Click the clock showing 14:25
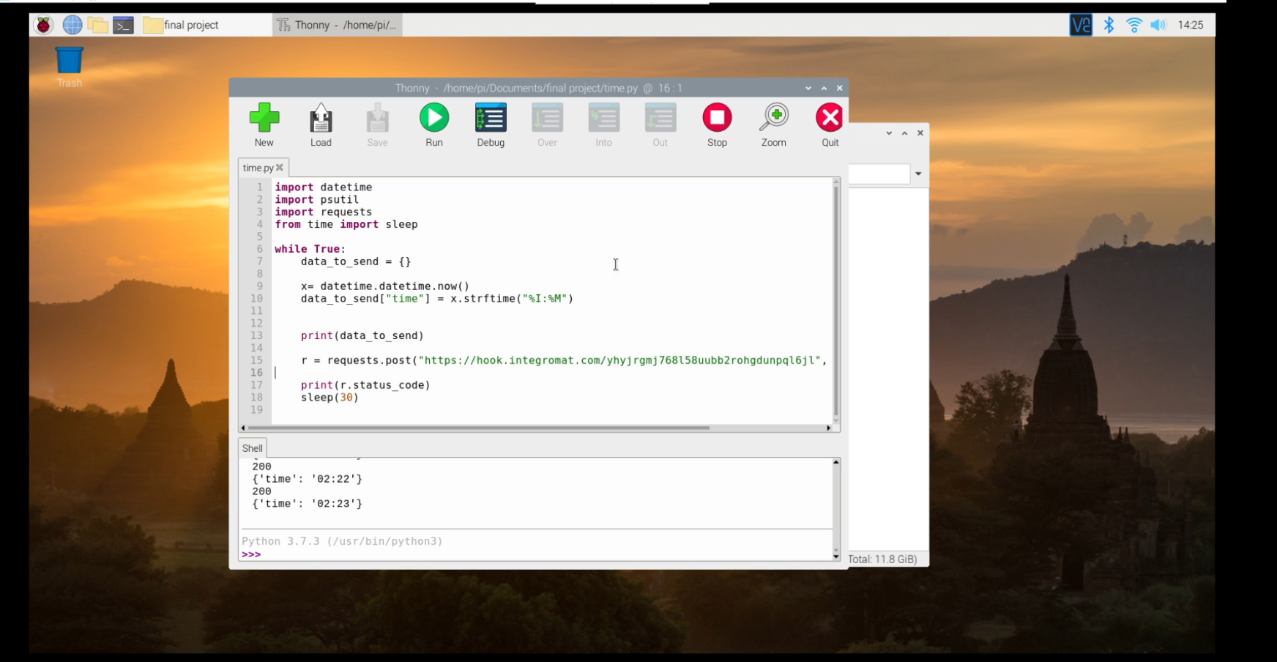Screen dimensions: 1277x662 coord(1191,25)
